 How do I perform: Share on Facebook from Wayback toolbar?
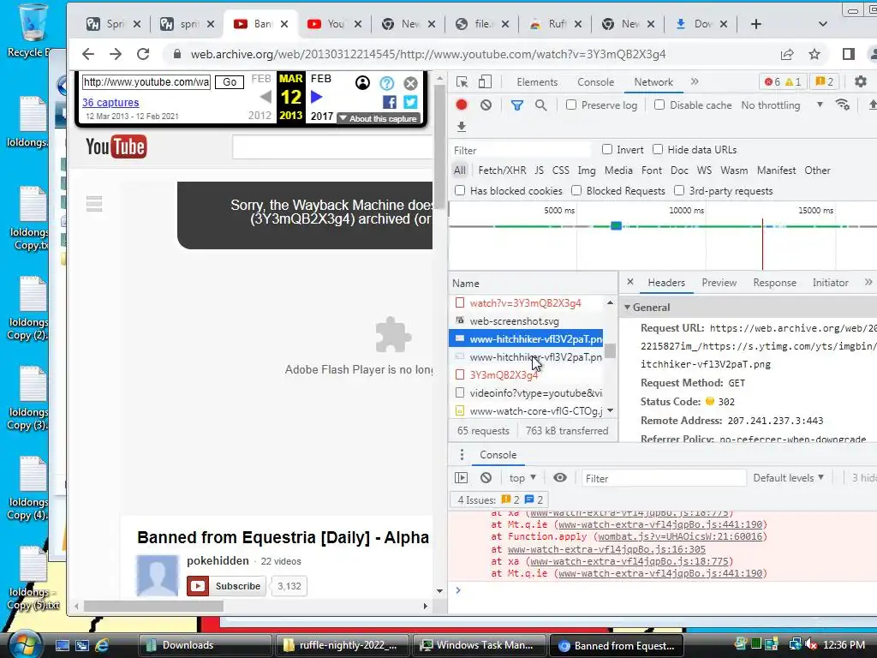[x=390, y=102]
